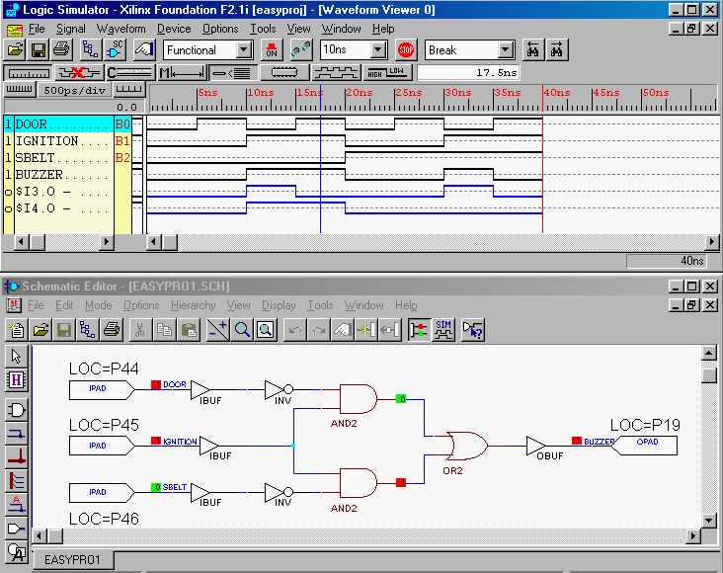Image resolution: width=723 pixels, height=573 pixels.
Task: Expand the 10ns step size dropdown
Action: pyautogui.click(x=378, y=49)
